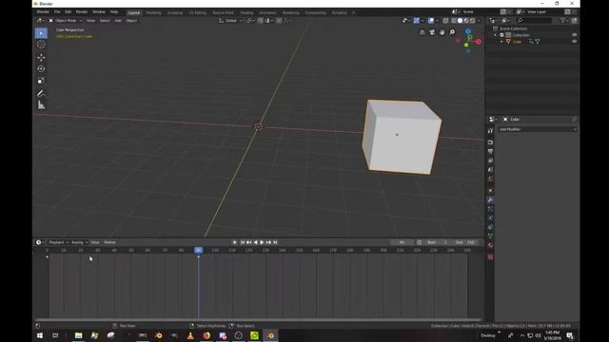The height and width of the screenshot is (342, 609).
Task: Open the Active Tool settings tab
Action: pos(491,131)
